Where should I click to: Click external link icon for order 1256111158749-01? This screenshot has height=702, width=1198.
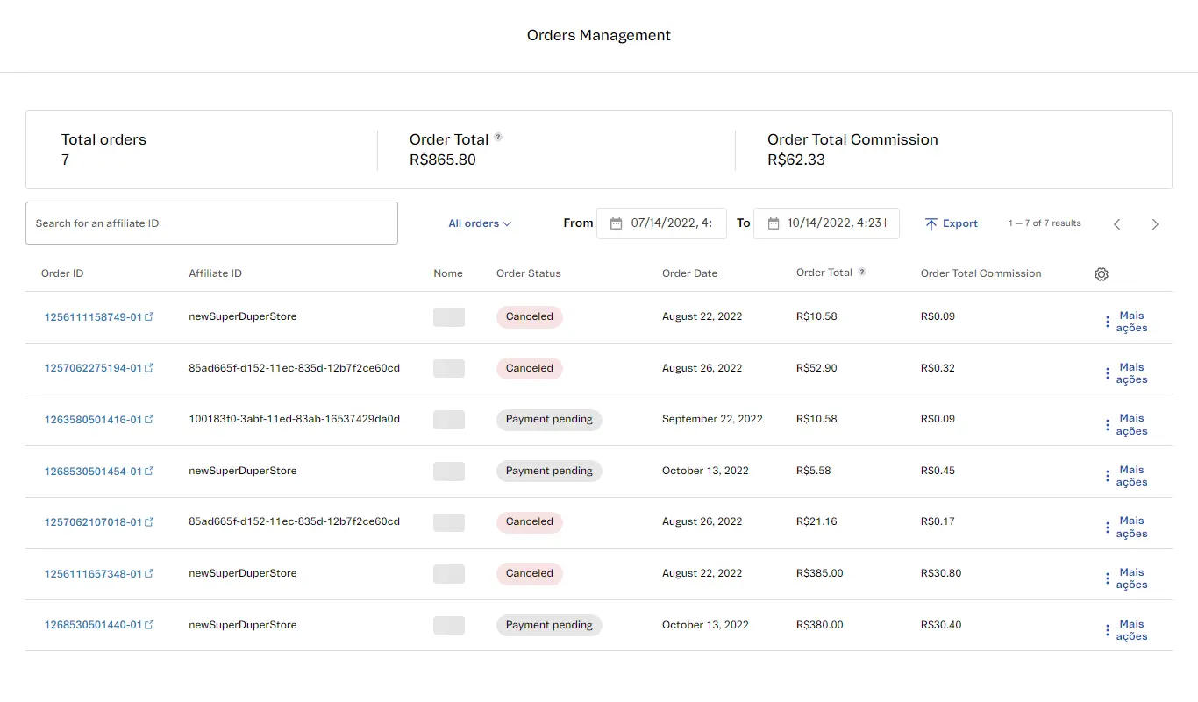pyautogui.click(x=149, y=316)
